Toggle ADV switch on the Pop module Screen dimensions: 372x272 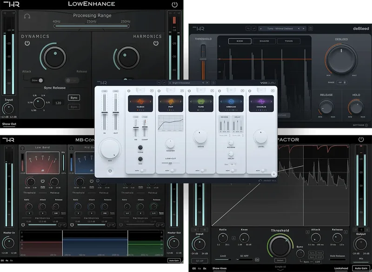(173, 171)
